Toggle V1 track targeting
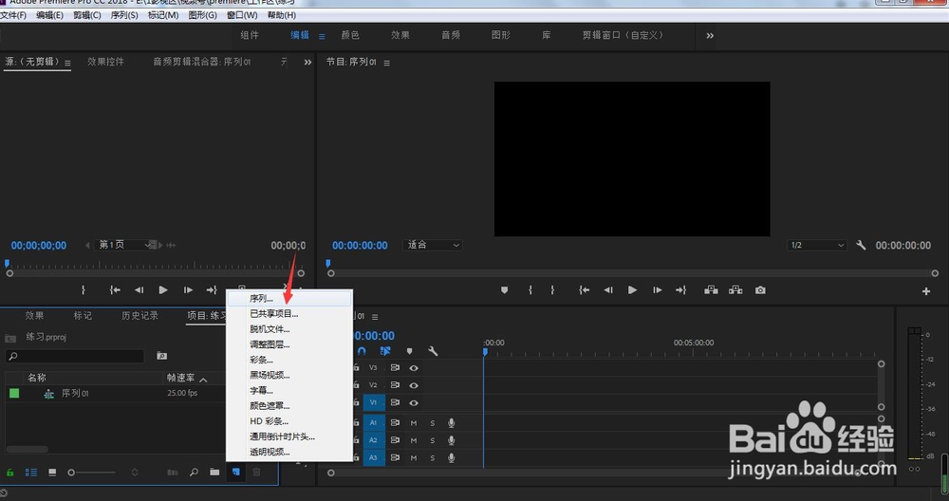949x501 pixels. (x=373, y=403)
